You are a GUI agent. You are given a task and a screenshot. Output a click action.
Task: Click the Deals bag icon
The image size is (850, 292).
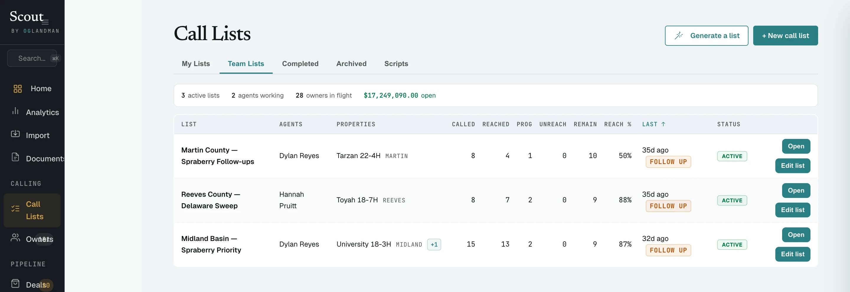tap(15, 283)
